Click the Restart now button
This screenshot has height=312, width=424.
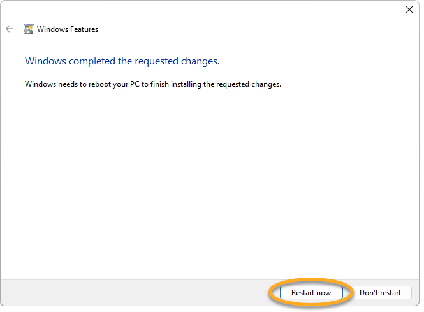pyautogui.click(x=311, y=293)
